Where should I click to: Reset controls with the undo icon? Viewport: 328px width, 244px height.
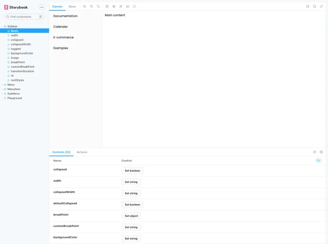(318, 161)
